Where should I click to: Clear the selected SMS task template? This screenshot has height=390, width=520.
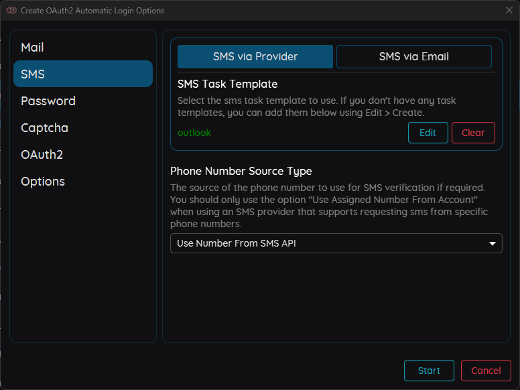point(472,133)
